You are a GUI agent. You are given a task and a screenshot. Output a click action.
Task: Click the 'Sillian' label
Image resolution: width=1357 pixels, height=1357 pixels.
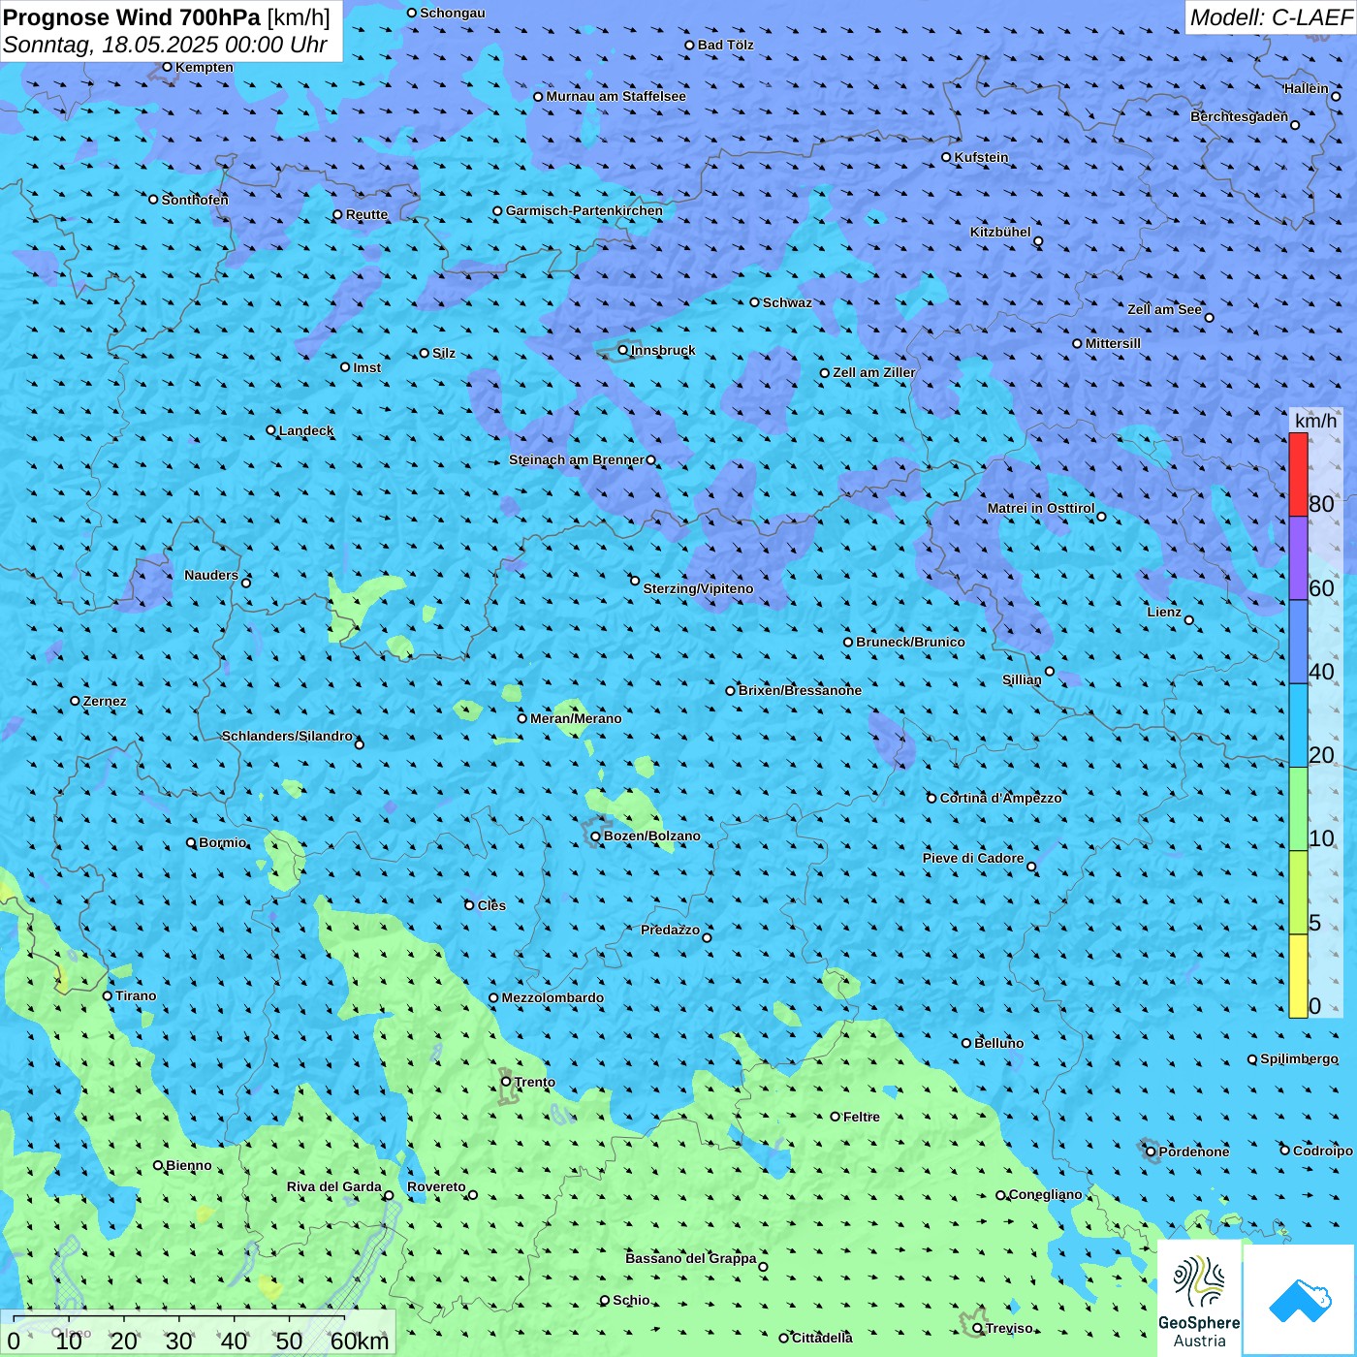(x=1022, y=679)
